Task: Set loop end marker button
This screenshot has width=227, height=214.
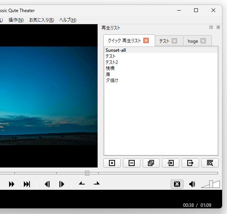Action: [97, 183]
